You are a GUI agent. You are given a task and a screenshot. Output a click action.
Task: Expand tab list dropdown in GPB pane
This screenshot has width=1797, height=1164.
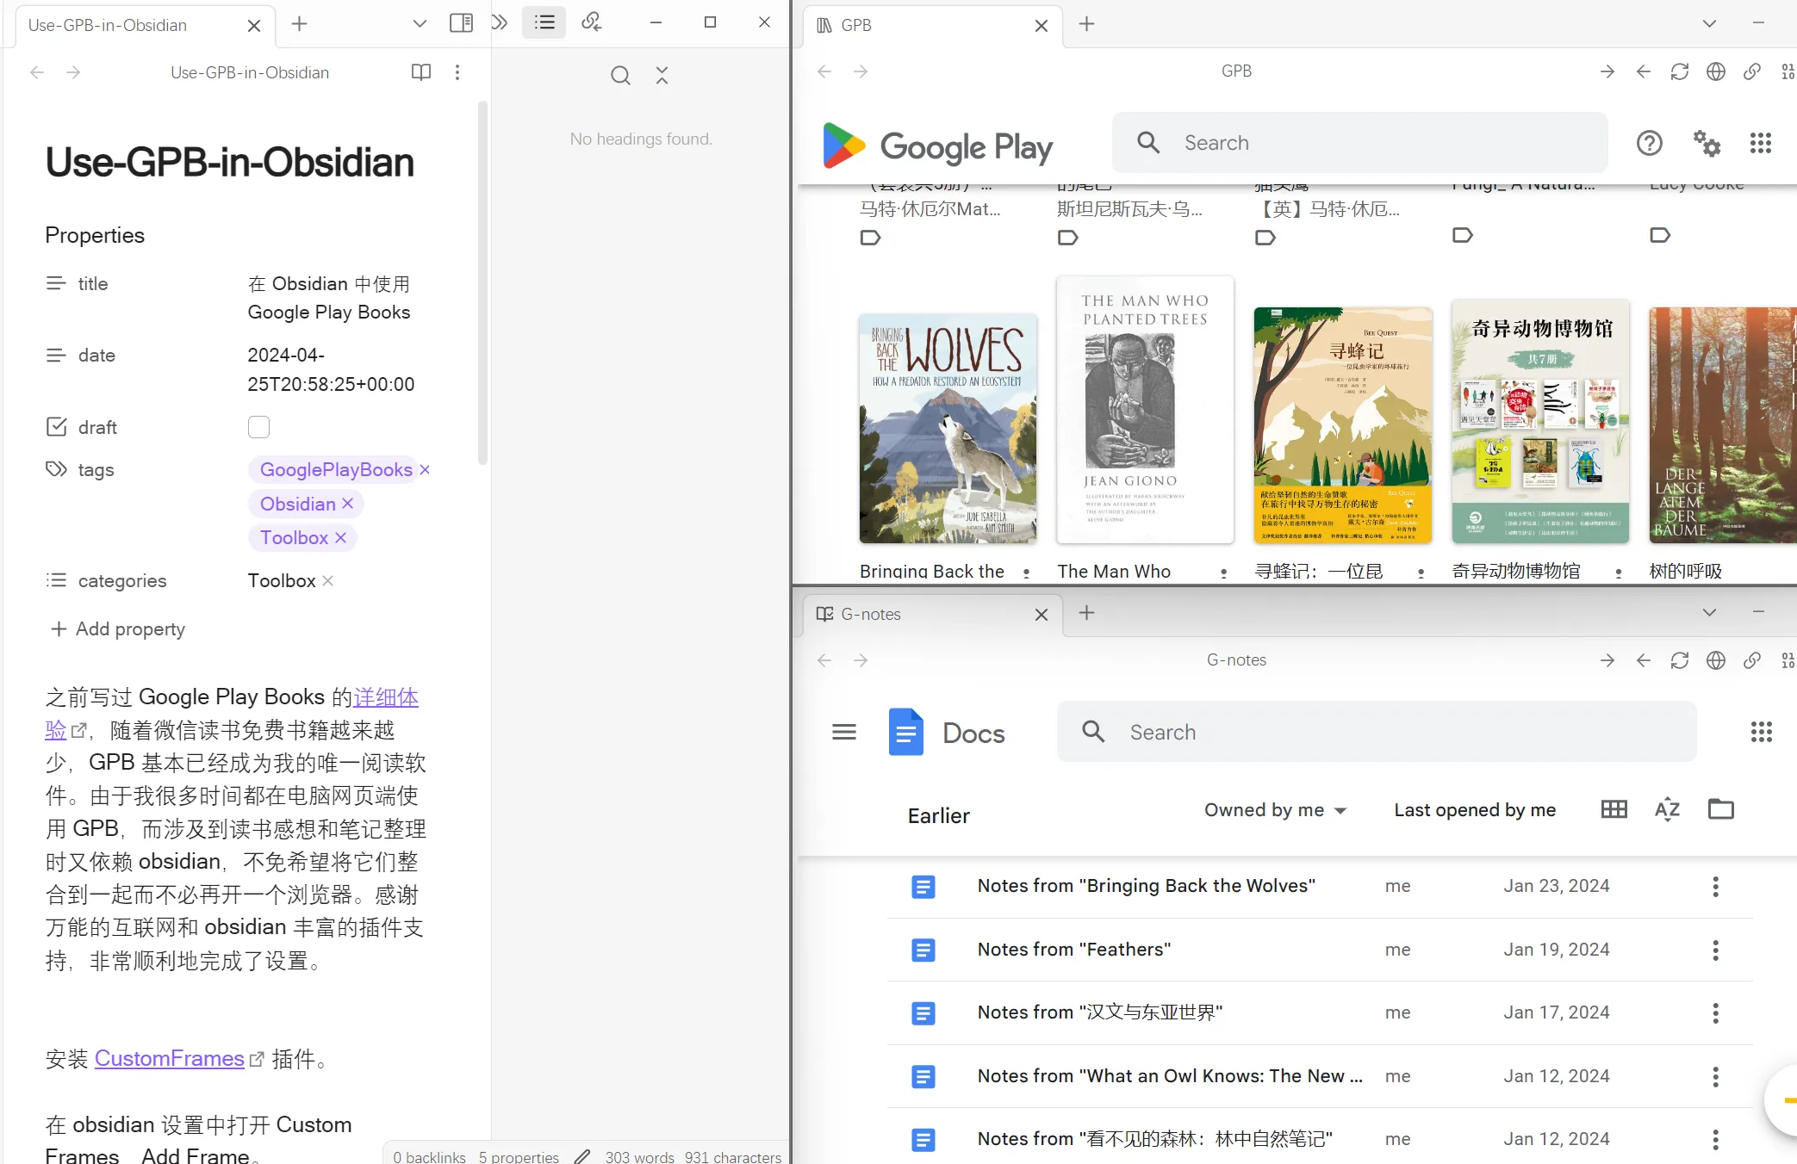point(1709,23)
